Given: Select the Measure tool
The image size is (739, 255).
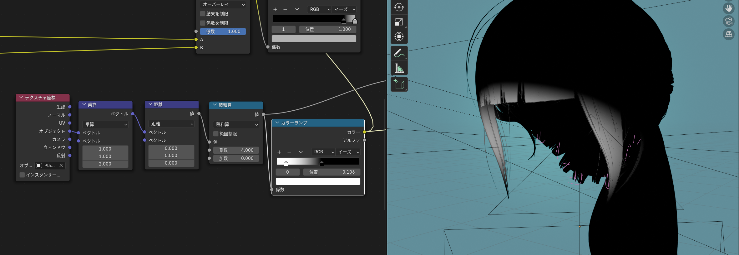Looking at the screenshot, I should point(399,68).
